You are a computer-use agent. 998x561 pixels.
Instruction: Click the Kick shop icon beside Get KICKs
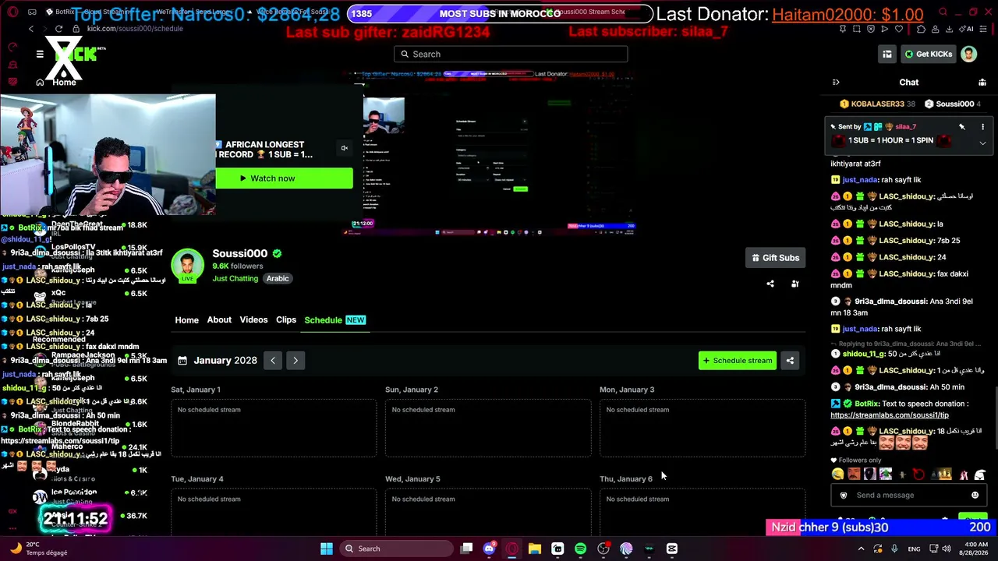887,54
